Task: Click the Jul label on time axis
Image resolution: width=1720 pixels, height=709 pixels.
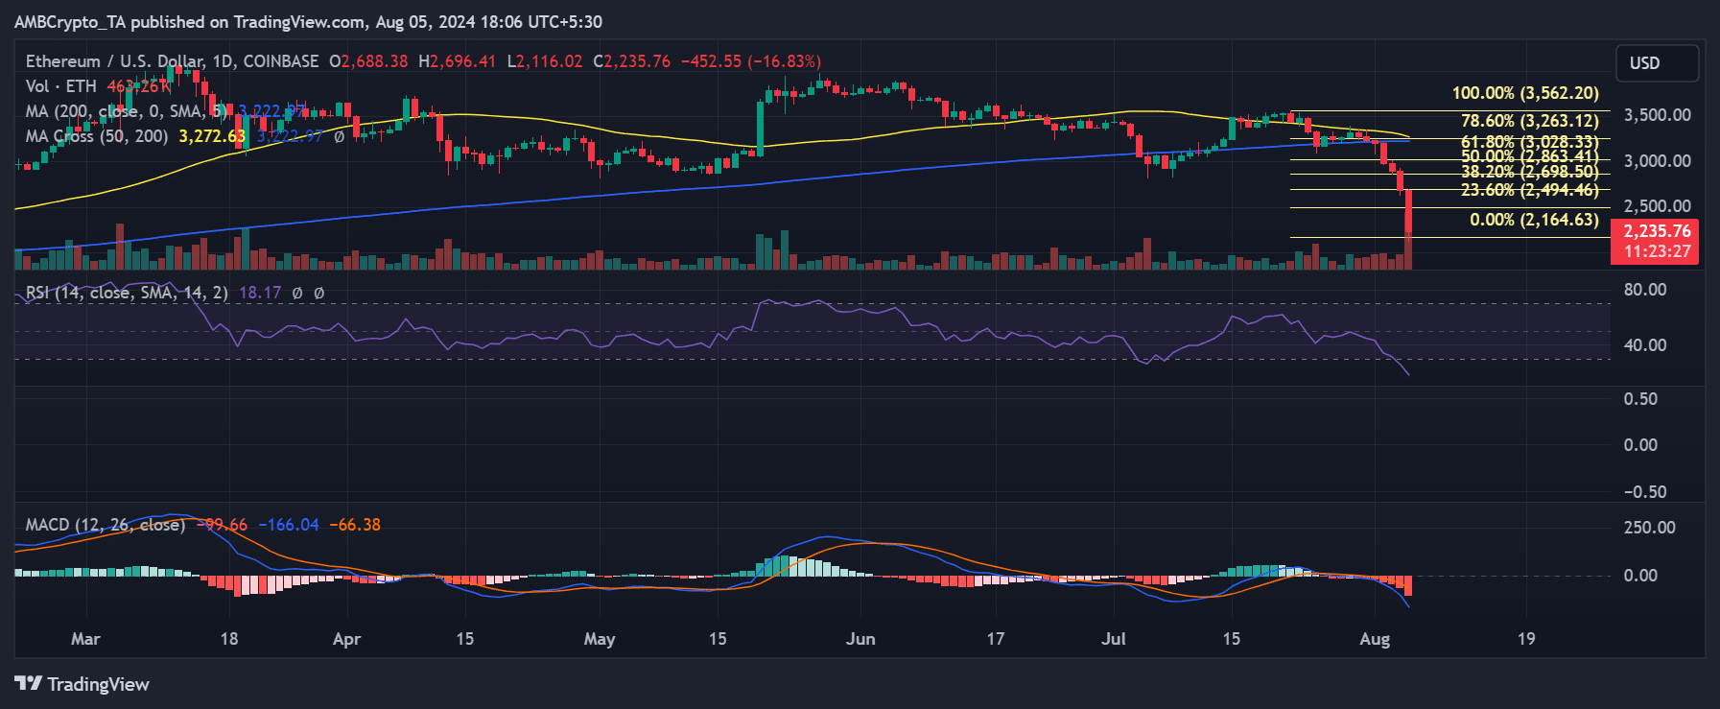Action: [x=1114, y=639]
